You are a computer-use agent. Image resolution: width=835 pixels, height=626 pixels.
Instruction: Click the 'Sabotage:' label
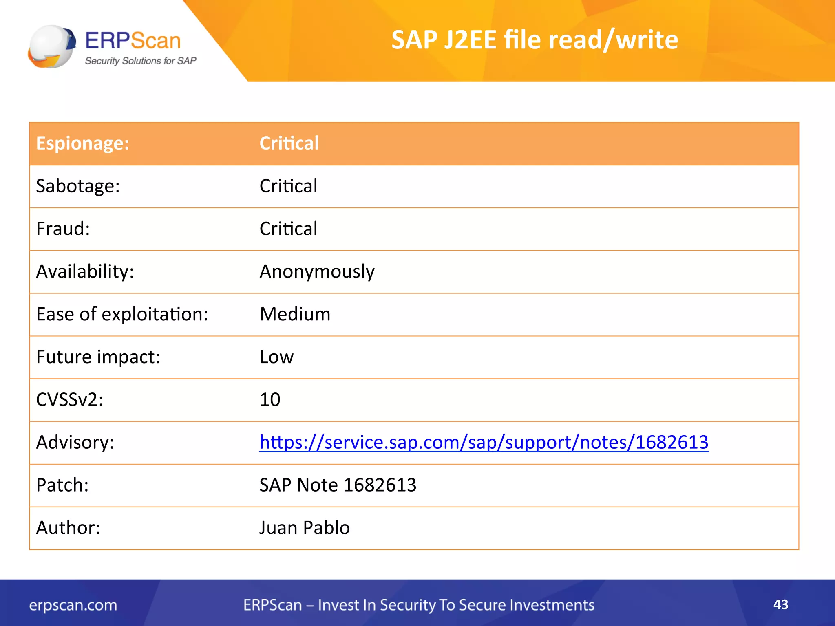coord(78,186)
